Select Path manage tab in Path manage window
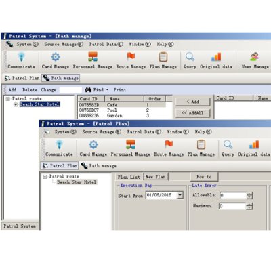This screenshot has width=271, height=271. (x=61, y=78)
